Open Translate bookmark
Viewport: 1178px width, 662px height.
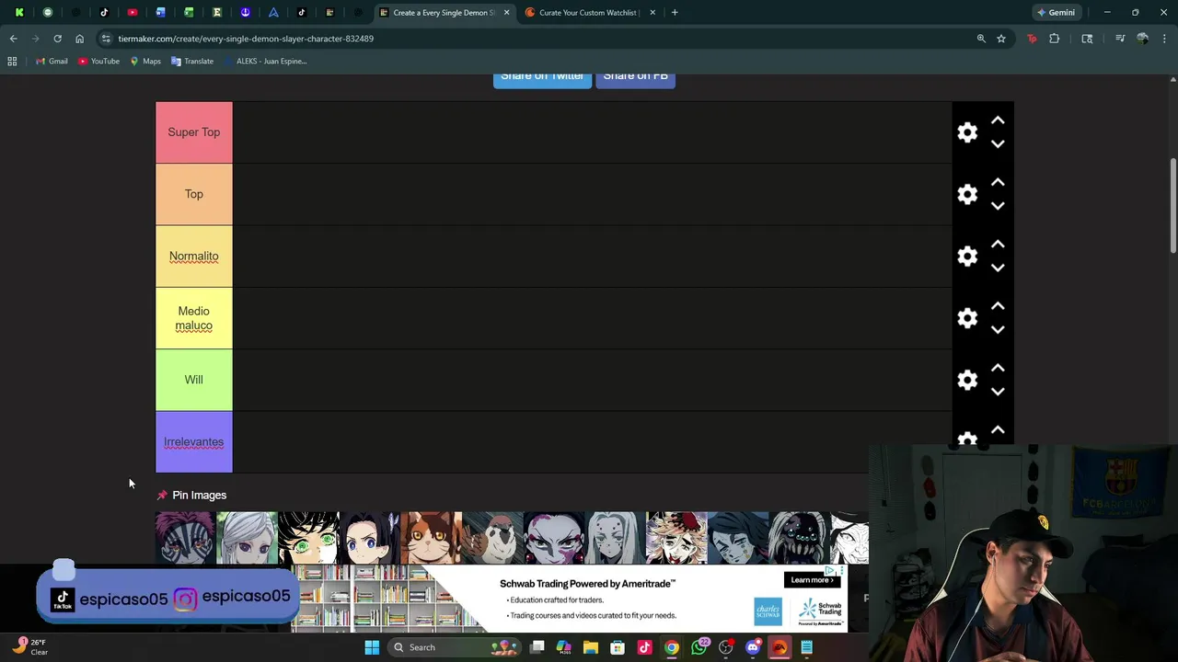tap(192, 62)
